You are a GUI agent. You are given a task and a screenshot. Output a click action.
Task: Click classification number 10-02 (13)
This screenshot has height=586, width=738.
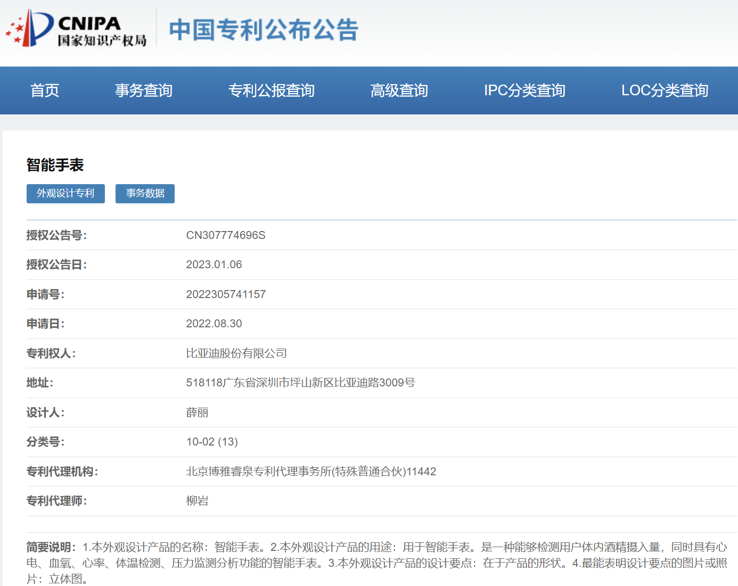pos(212,442)
